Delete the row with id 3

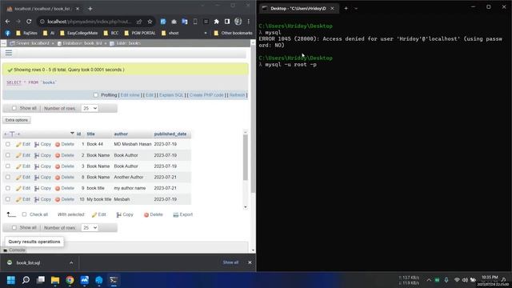coord(65,166)
